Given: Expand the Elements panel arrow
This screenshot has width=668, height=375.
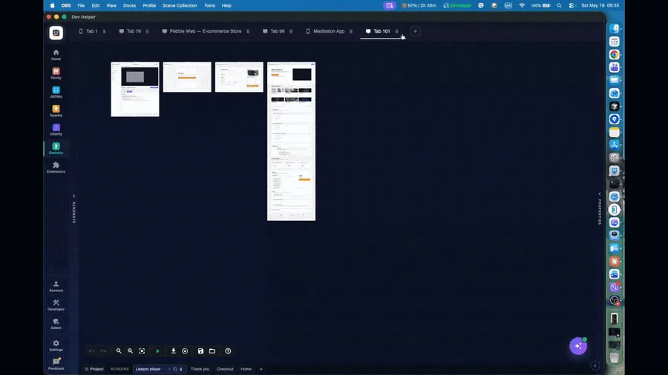Looking at the screenshot, I should [73, 196].
